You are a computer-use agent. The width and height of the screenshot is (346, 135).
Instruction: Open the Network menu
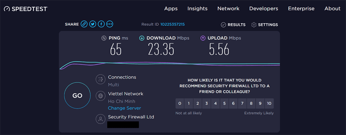click(228, 9)
